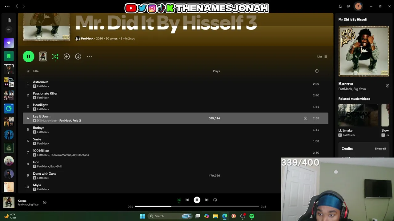Open DuckDuckGo from the taskbar

(234, 216)
